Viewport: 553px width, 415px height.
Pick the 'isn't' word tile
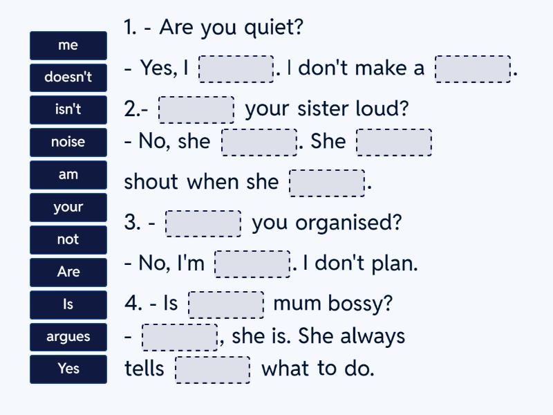pyautogui.click(x=68, y=110)
